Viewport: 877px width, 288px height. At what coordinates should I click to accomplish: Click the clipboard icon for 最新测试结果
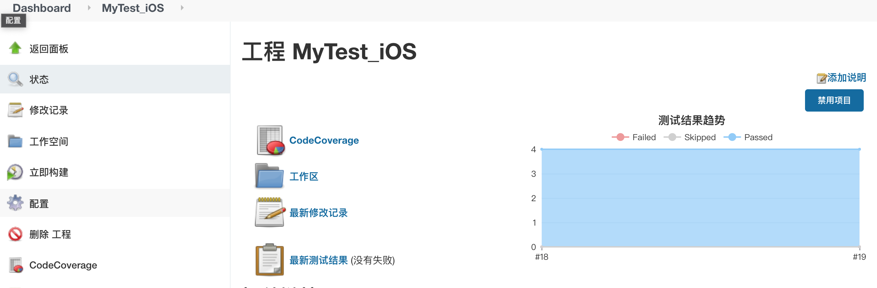tap(269, 260)
